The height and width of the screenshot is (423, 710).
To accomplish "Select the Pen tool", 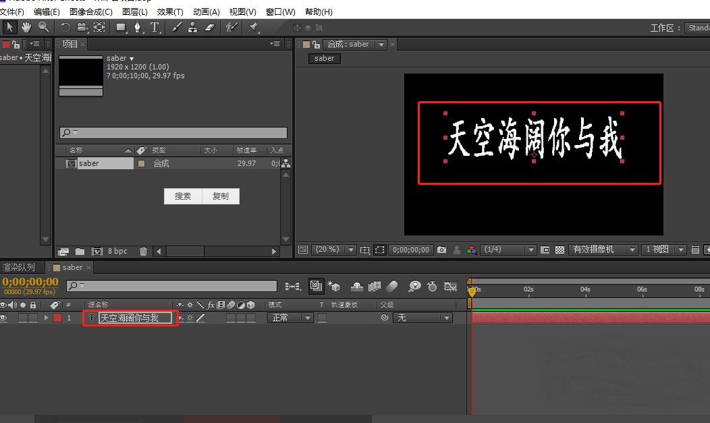I will (x=139, y=27).
